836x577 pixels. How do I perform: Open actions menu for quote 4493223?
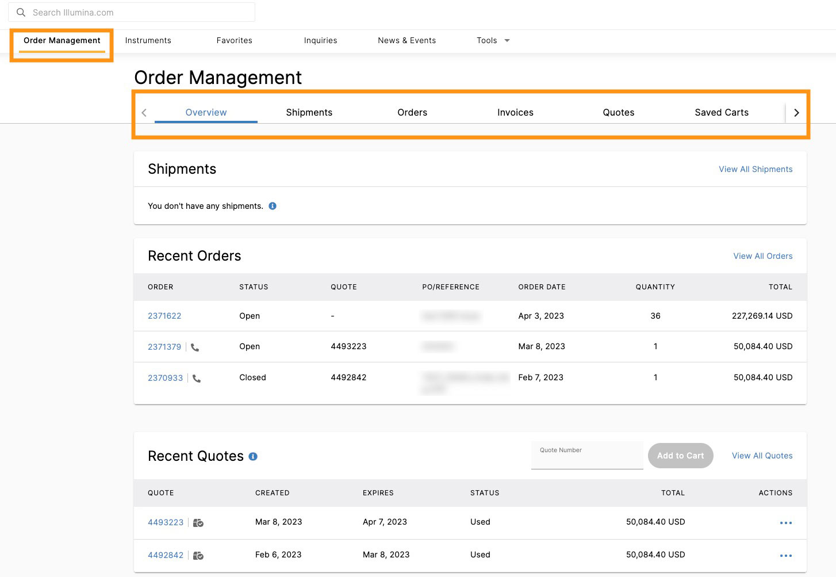tap(785, 523)
